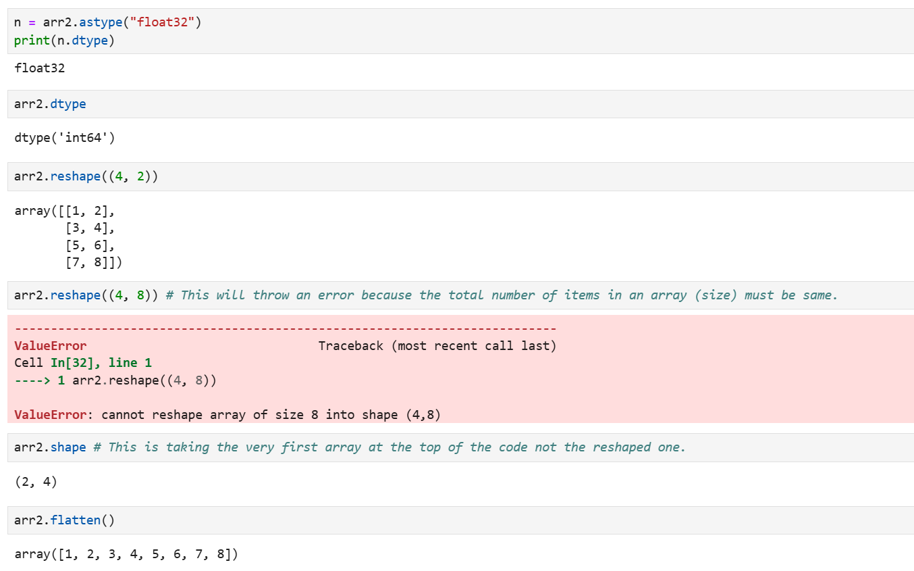
Task: Select the arr2.dtype code cell
Action: point(50,105)
